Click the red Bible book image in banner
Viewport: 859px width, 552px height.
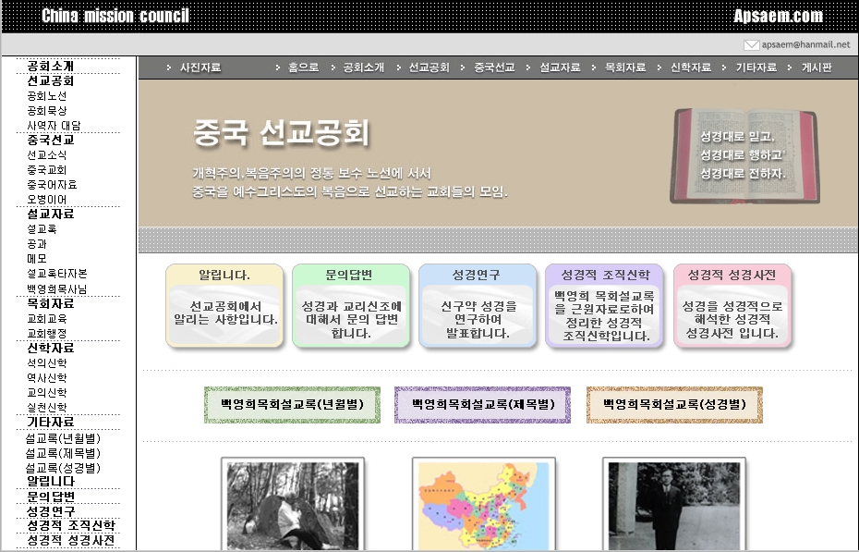pyautogui.click(x=744, y=157)
